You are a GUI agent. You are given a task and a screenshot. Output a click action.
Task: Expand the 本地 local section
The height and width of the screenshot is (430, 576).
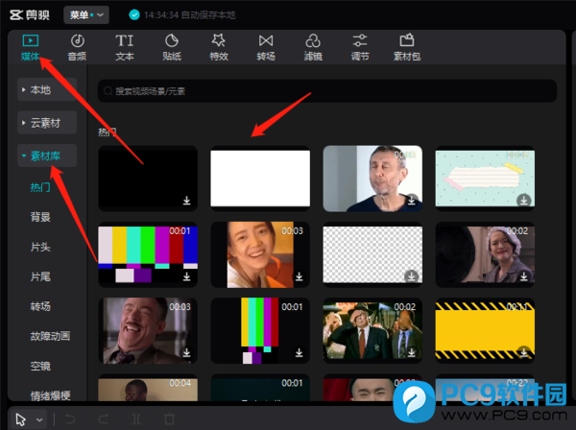tap(47, 89)
